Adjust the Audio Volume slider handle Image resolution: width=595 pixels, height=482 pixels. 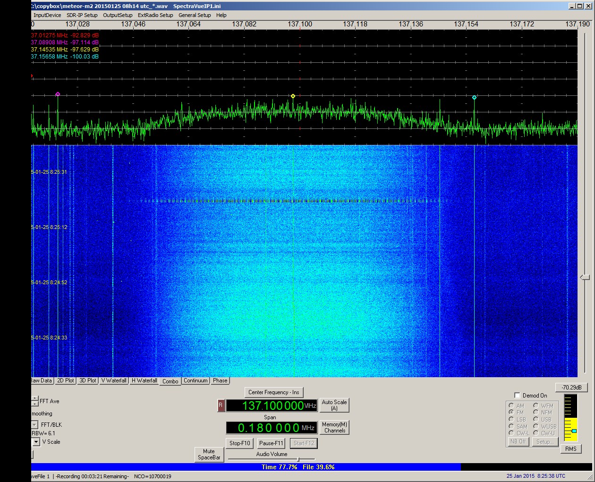coord(297,459)
